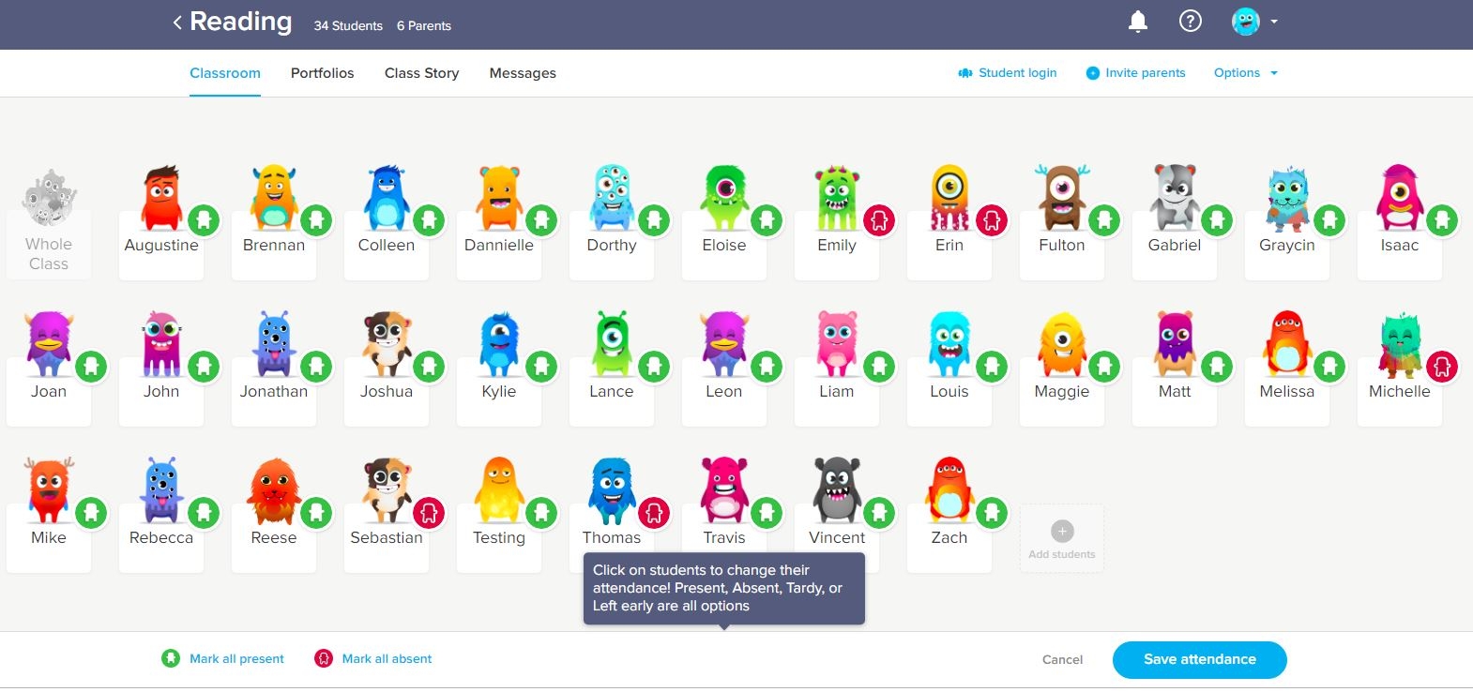
Task: Click the Student login icon
Action: point(965,73)
